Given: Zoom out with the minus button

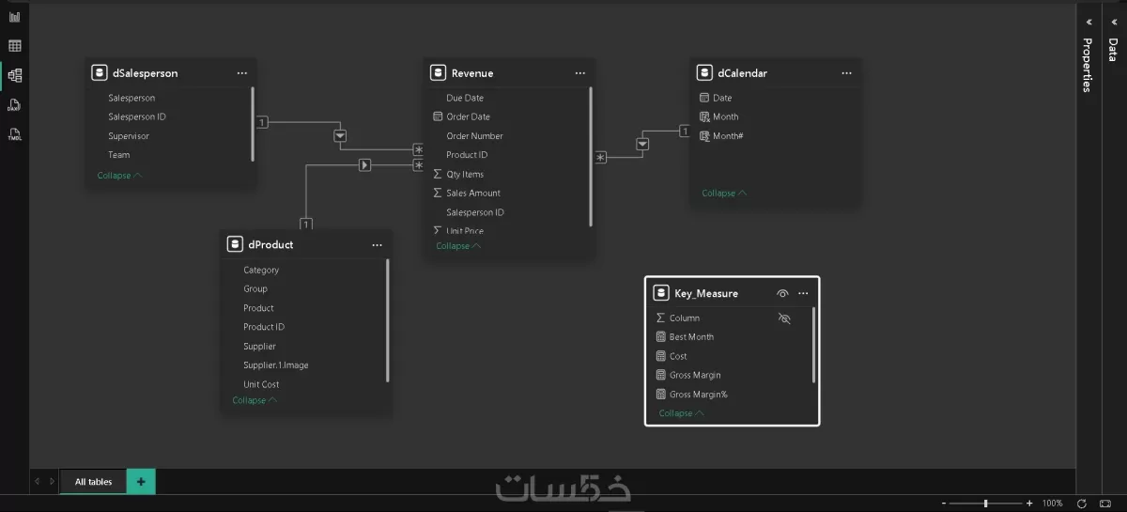Looking at the screenshot, I should tap(944, 504).
